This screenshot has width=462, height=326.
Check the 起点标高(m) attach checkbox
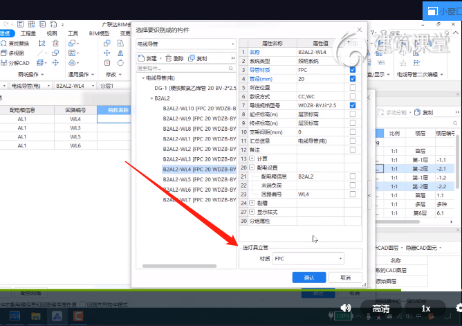pyautogui.click(x=353, y=114)
